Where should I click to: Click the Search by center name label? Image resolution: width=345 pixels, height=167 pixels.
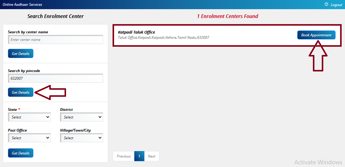pyautogui.click(x=28, y=32)
